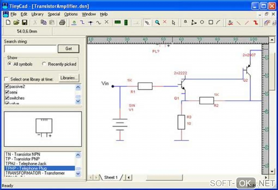
Task: Activate the Zoom magnifier tool
Action: pyautogui.click(x=157, y=23)
